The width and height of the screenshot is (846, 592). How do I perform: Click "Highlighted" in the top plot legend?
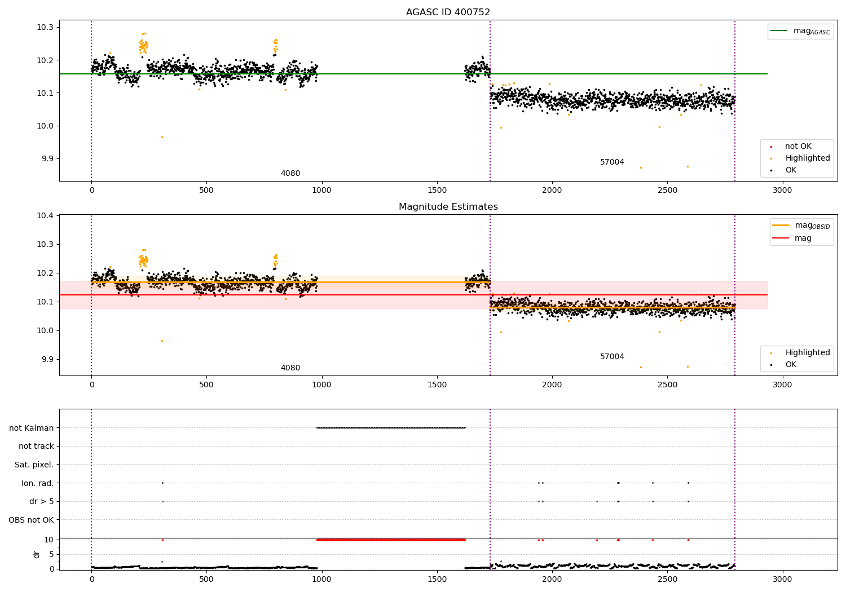pyautogui.click(x=807, y=158)
